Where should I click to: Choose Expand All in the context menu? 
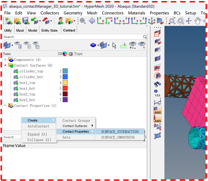(37, 134)
